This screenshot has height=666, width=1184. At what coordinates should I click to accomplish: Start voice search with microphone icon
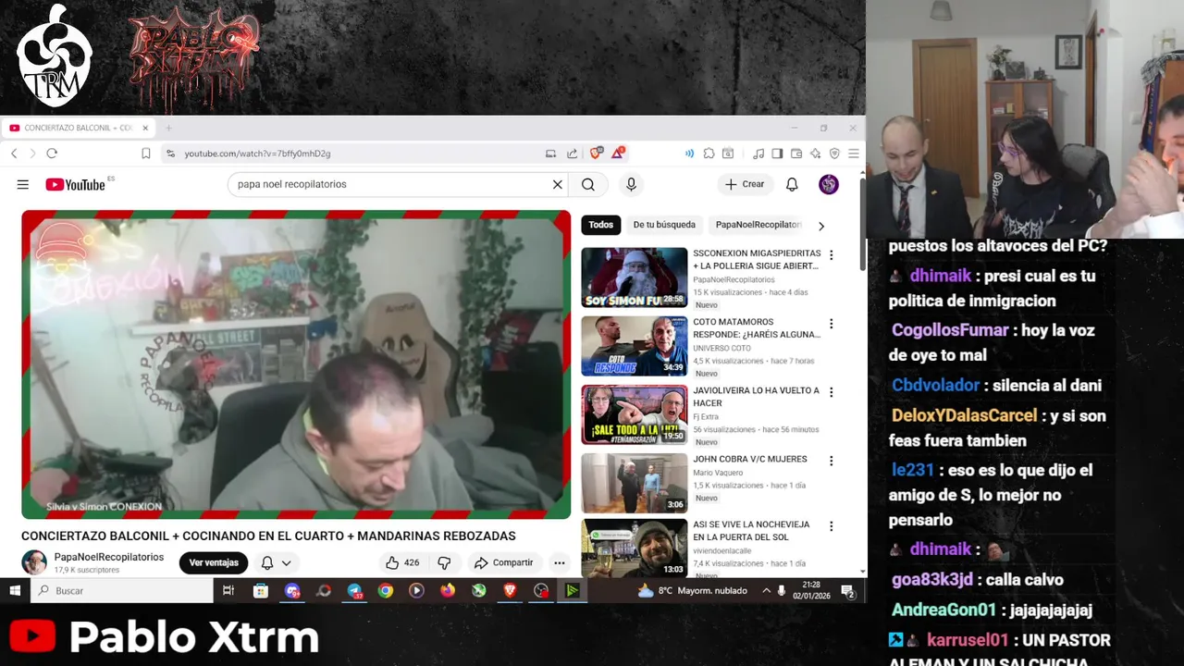click(631, 184)
